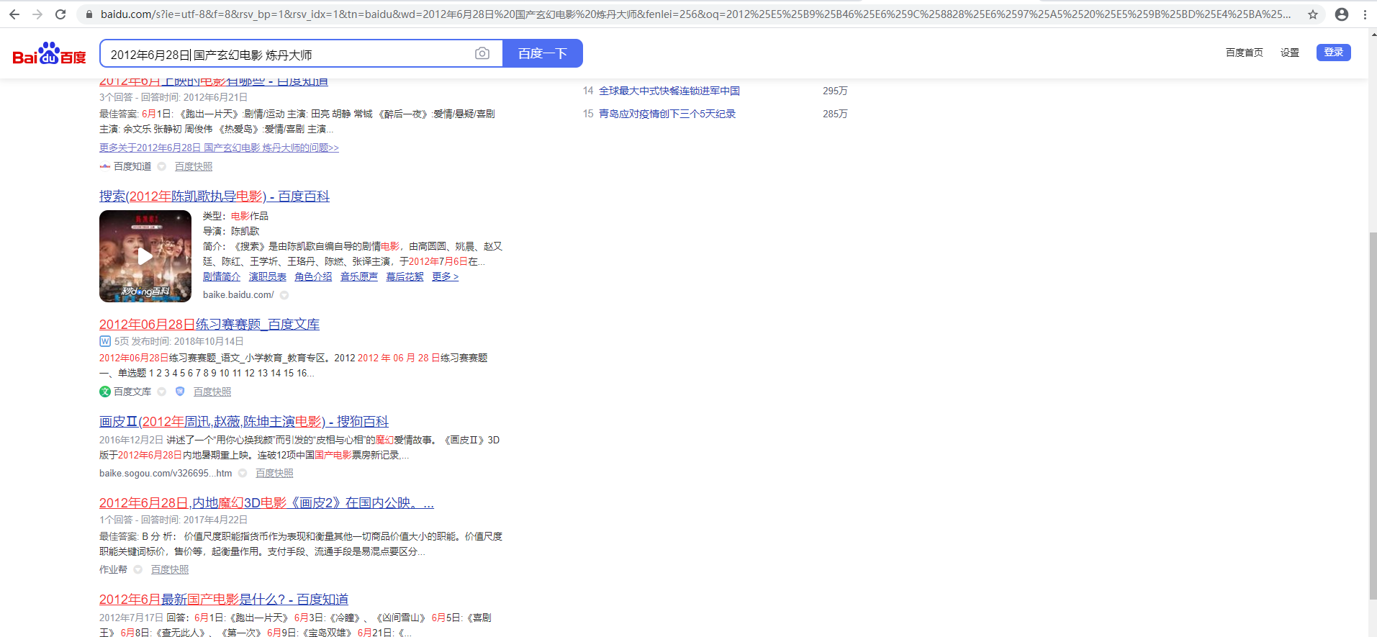This screenshot has width=1377, height=637.
Task: Open hot search item 全球最大中式快餐连锁进军中国
Action: coord(669,91)
